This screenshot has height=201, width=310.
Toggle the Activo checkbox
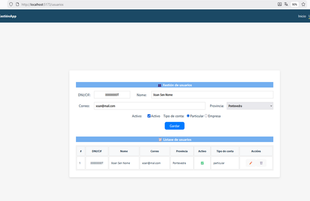pos(149,116)
